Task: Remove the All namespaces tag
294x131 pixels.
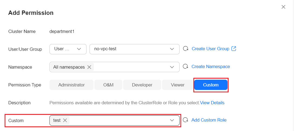Action: pyautogui.click(x=89, y=67)
